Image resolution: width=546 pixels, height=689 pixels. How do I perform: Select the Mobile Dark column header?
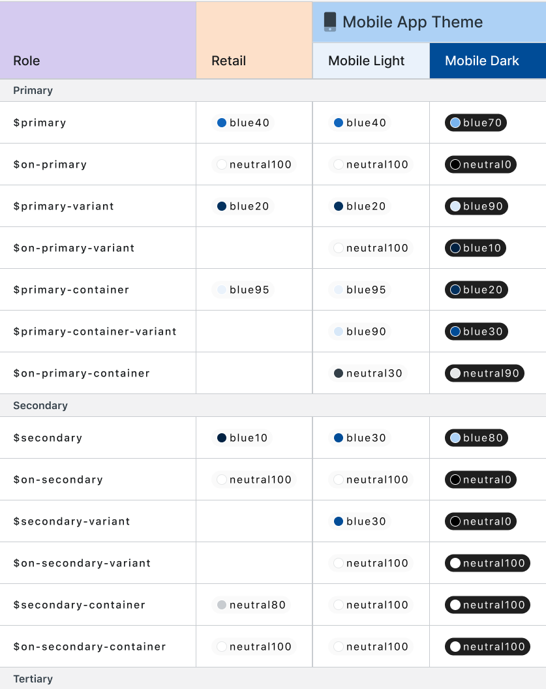(482, 61)
